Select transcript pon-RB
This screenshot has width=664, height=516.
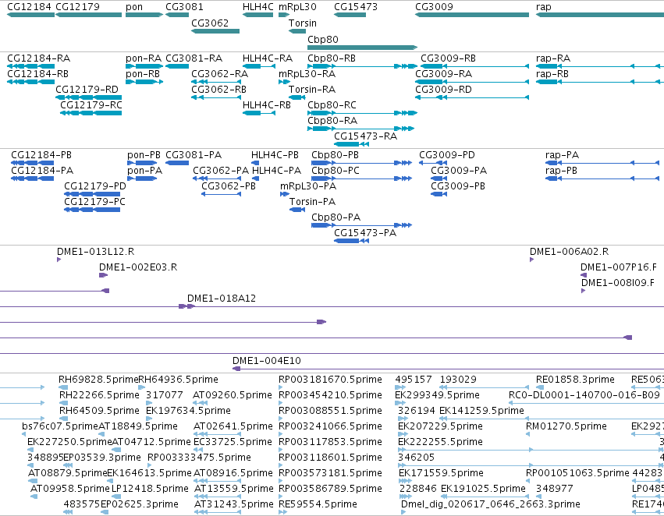click(x=144, y=82)
